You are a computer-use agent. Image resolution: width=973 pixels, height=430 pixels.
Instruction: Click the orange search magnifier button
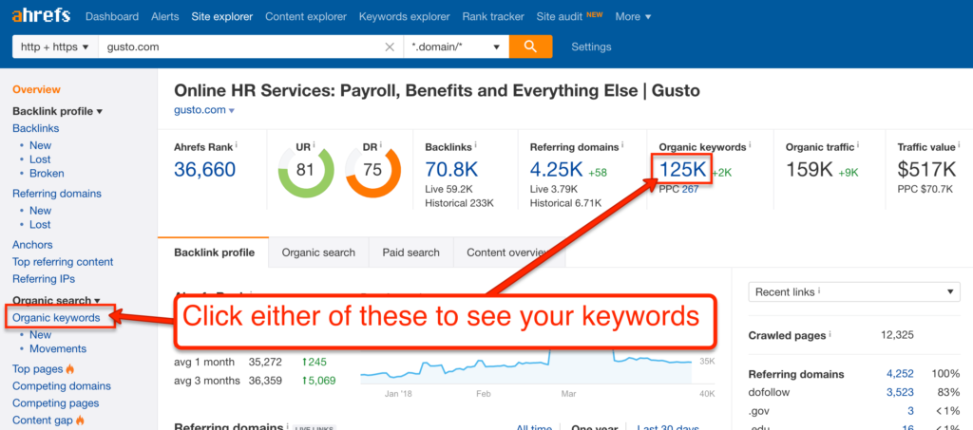click(x=530, y=47)
